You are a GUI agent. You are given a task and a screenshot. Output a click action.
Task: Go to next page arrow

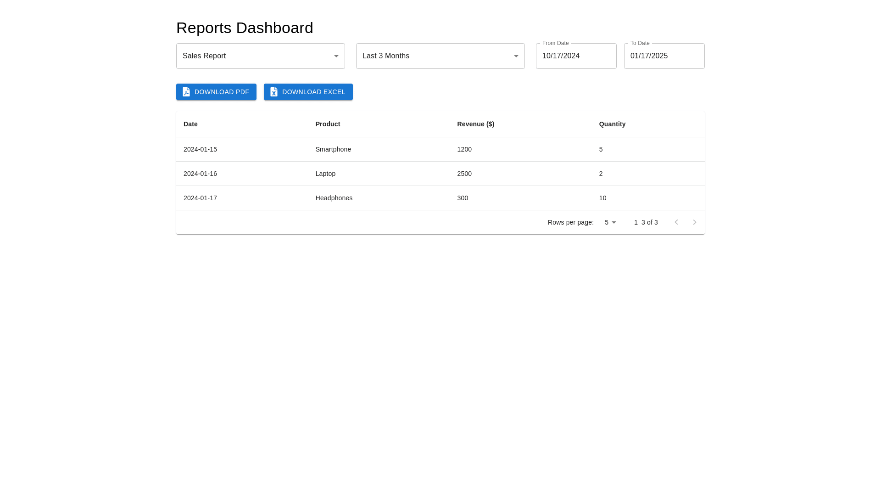(x=694, y=222)
